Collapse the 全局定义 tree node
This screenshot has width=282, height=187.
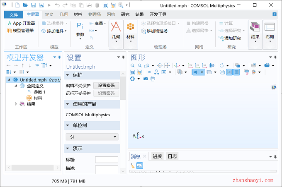(16, 86)
